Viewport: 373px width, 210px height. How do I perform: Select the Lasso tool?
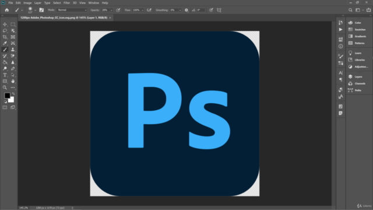tap(5, 30)
